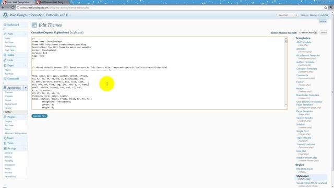Open the Comments menu item
334x188 pixels.
point(13,79)
